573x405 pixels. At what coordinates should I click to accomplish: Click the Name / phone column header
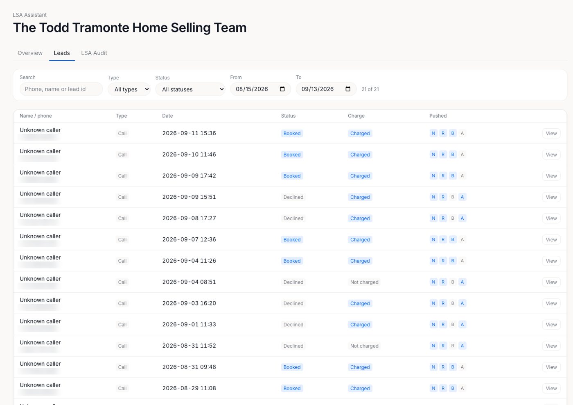[x=36, y=116]
